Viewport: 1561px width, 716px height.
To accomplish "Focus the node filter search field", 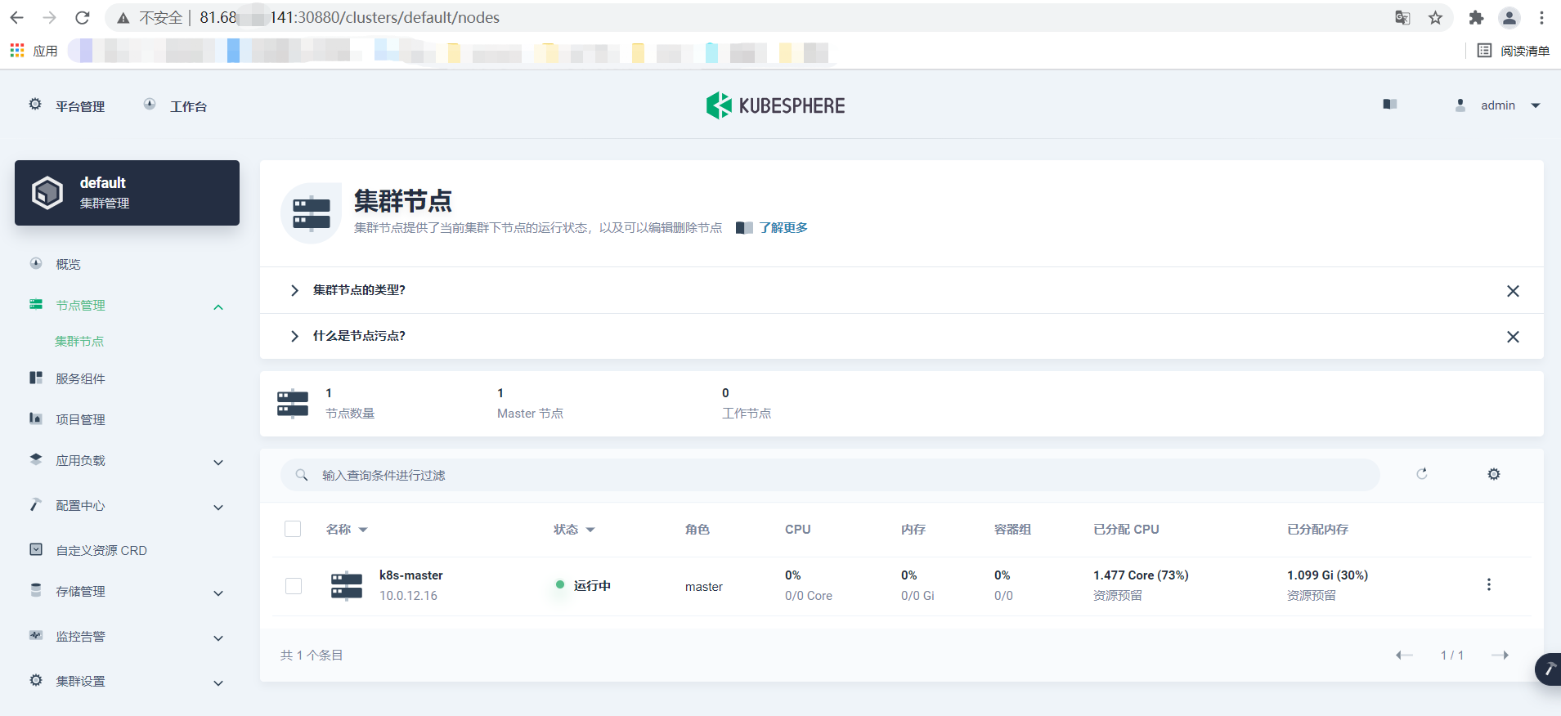I will click(830, 475).
